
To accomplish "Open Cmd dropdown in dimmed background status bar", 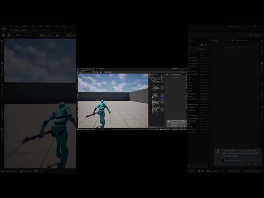I will click(x=38, y=171).
